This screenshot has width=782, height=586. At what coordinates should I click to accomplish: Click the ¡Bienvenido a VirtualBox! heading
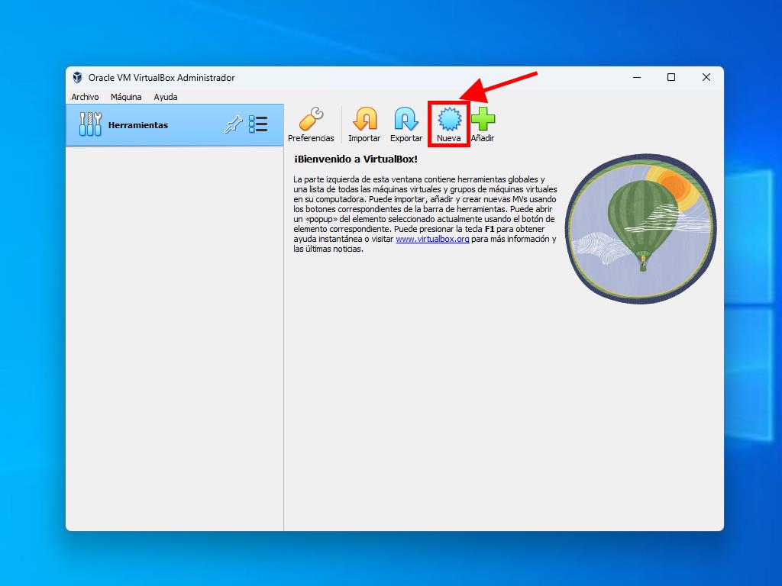point(355,159)
